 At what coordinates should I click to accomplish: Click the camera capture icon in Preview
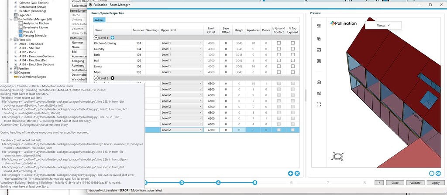pyautogui.click(x=319, y=82)
